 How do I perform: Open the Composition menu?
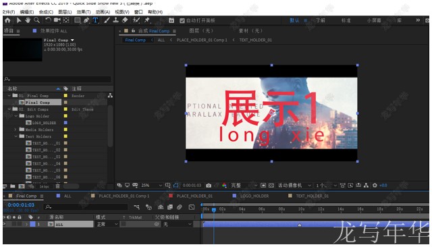coord(46,12)
